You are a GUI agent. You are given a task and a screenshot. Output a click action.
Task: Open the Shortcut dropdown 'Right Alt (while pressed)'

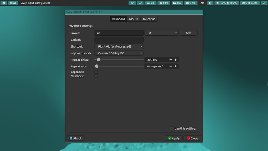119,46
